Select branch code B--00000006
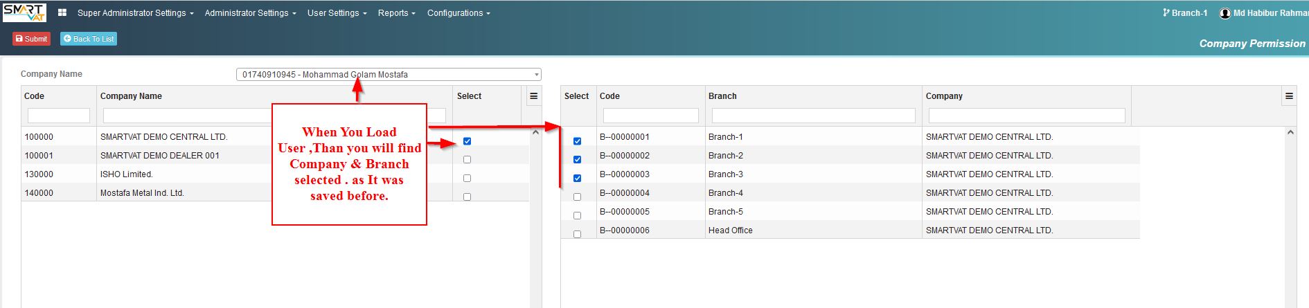The width and height of the screenshot is (1309, 308). 625,230
